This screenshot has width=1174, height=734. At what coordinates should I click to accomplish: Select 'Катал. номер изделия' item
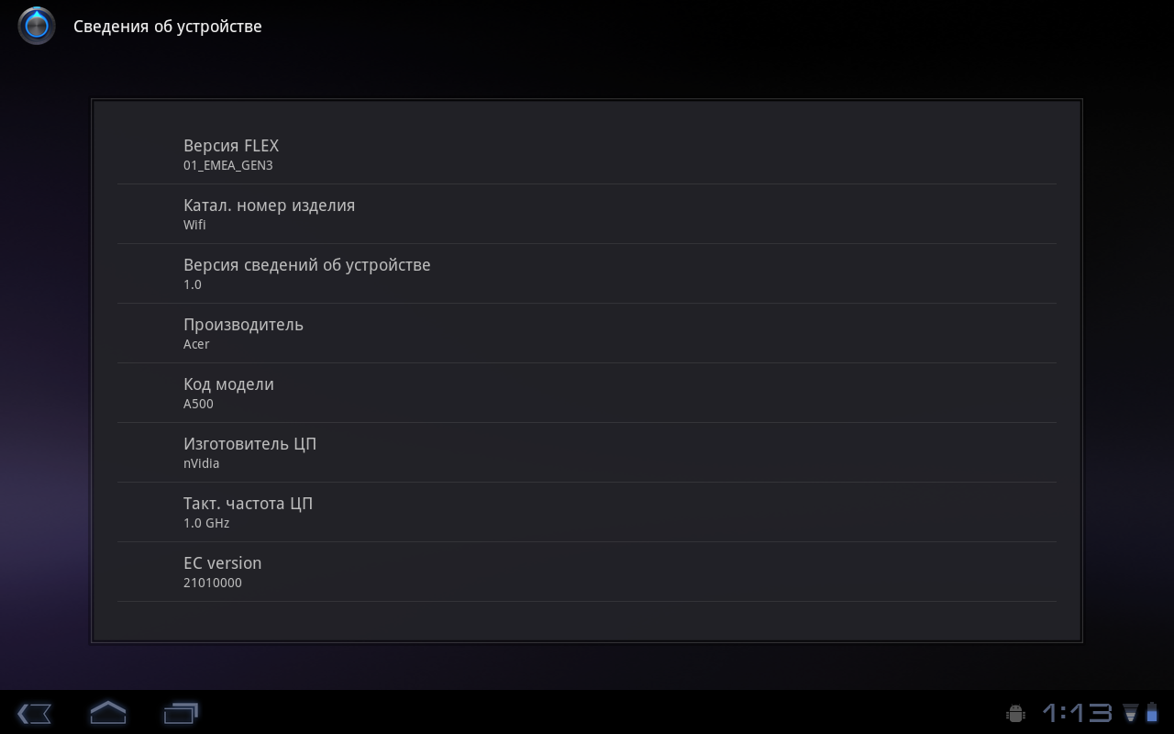587,214
